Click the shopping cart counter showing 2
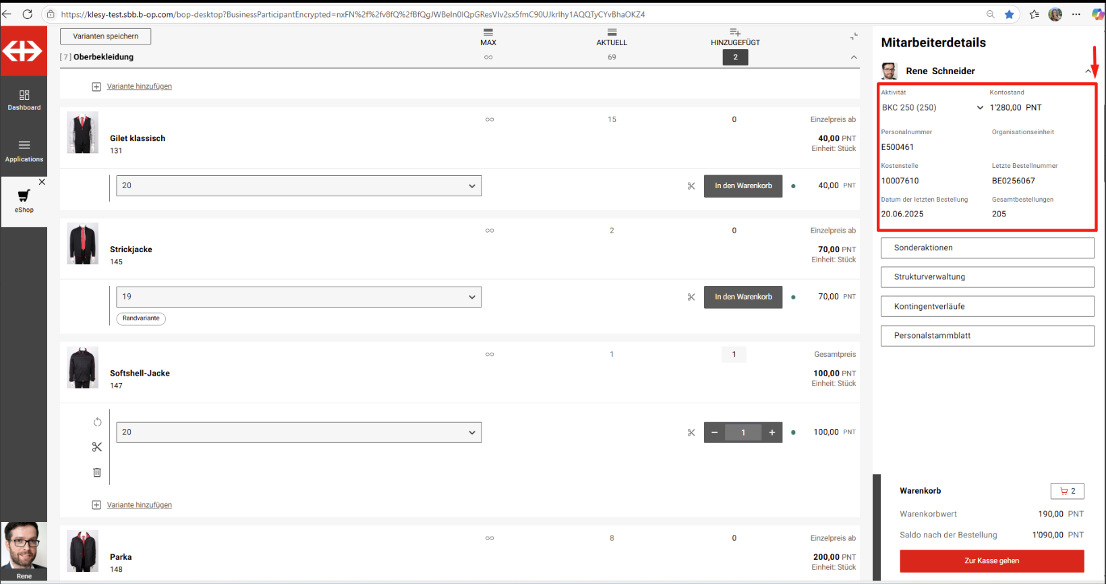 [x=1067, y=491]
